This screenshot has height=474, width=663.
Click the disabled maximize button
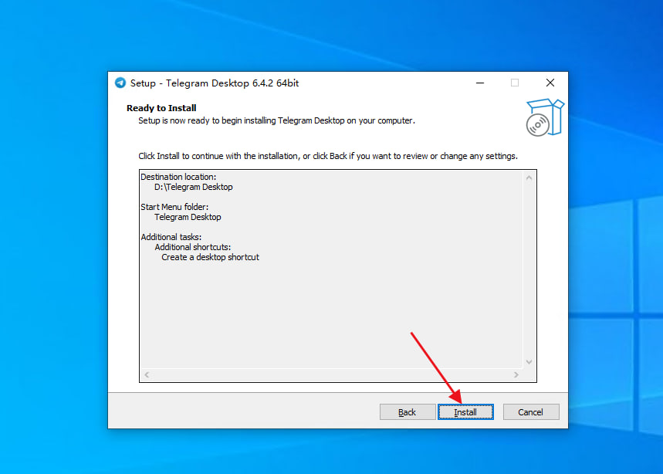515,83
